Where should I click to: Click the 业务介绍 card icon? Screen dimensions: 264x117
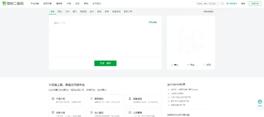click(53, 113)
